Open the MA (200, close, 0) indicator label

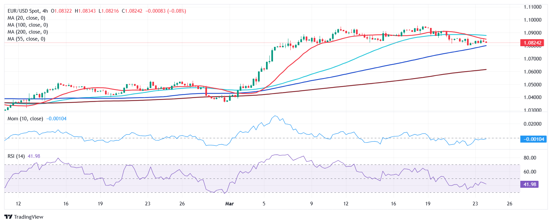28,32
